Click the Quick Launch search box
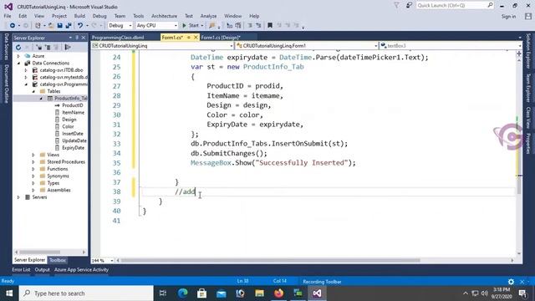 455,6
